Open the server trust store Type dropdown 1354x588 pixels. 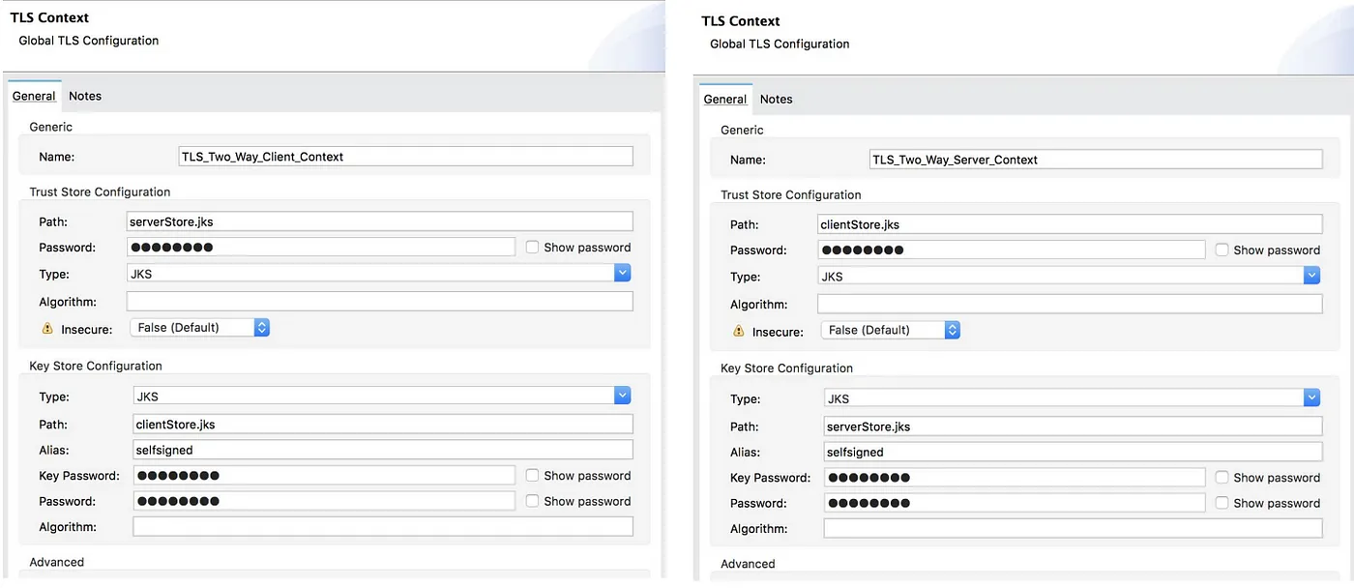tap(1312, 275)
